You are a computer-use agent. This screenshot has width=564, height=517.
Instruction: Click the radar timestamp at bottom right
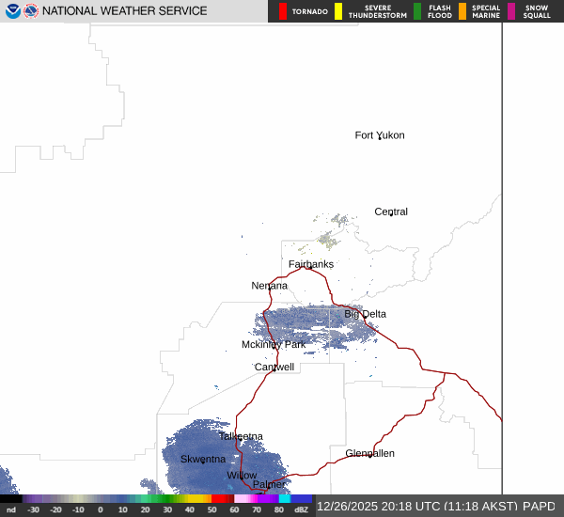point(436,507)
